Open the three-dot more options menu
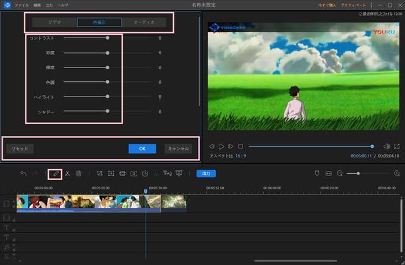This screenshot has width=405, height=265. 371,5
